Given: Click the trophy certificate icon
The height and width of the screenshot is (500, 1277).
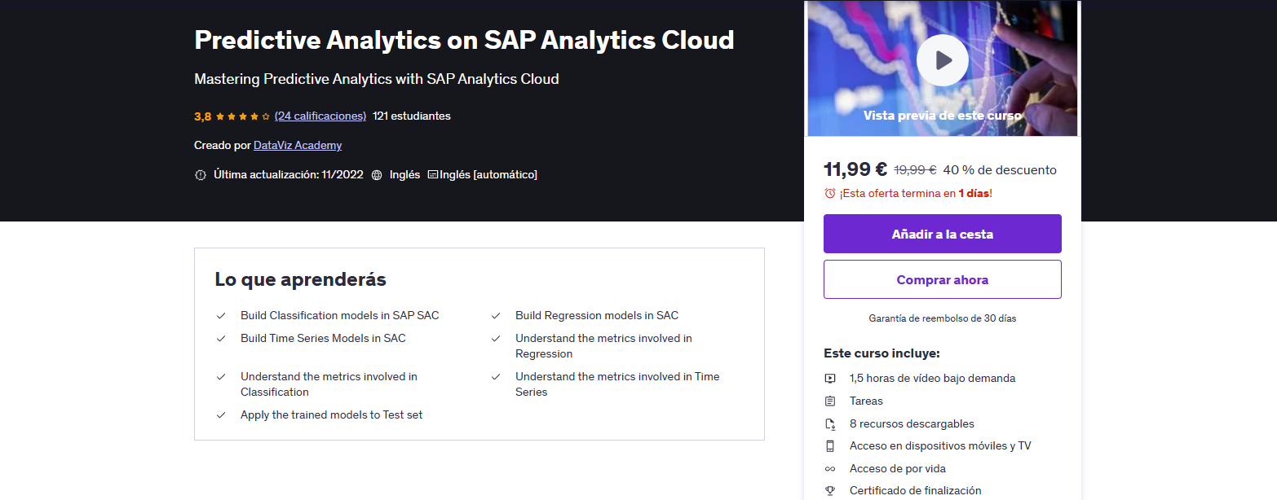Looking at the screenshot, I should click(830, 490).
